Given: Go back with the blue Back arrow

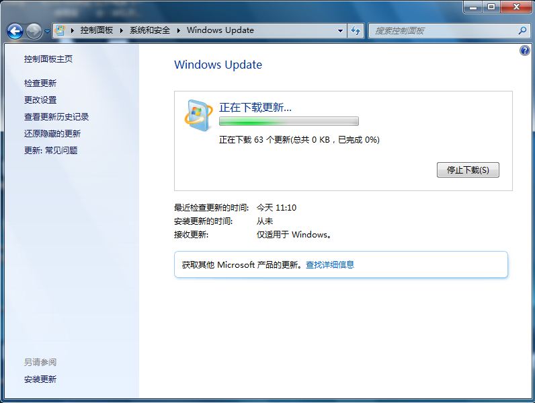Looking at the screenshot, I should pos(15,32).
